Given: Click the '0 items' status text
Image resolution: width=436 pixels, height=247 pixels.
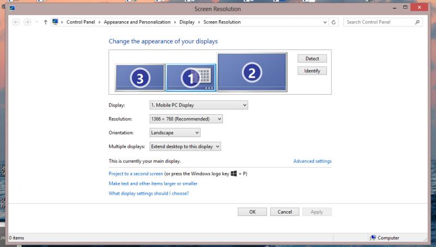Looking at the screenshot, I should [x=16, y=238].
